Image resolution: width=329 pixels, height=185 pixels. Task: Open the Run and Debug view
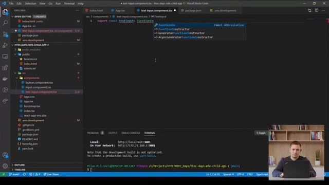pos(5,45)
